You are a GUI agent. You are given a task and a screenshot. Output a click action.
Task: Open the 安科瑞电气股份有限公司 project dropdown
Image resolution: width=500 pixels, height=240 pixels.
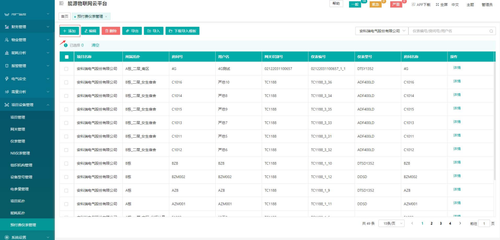(x=382, y=31)
